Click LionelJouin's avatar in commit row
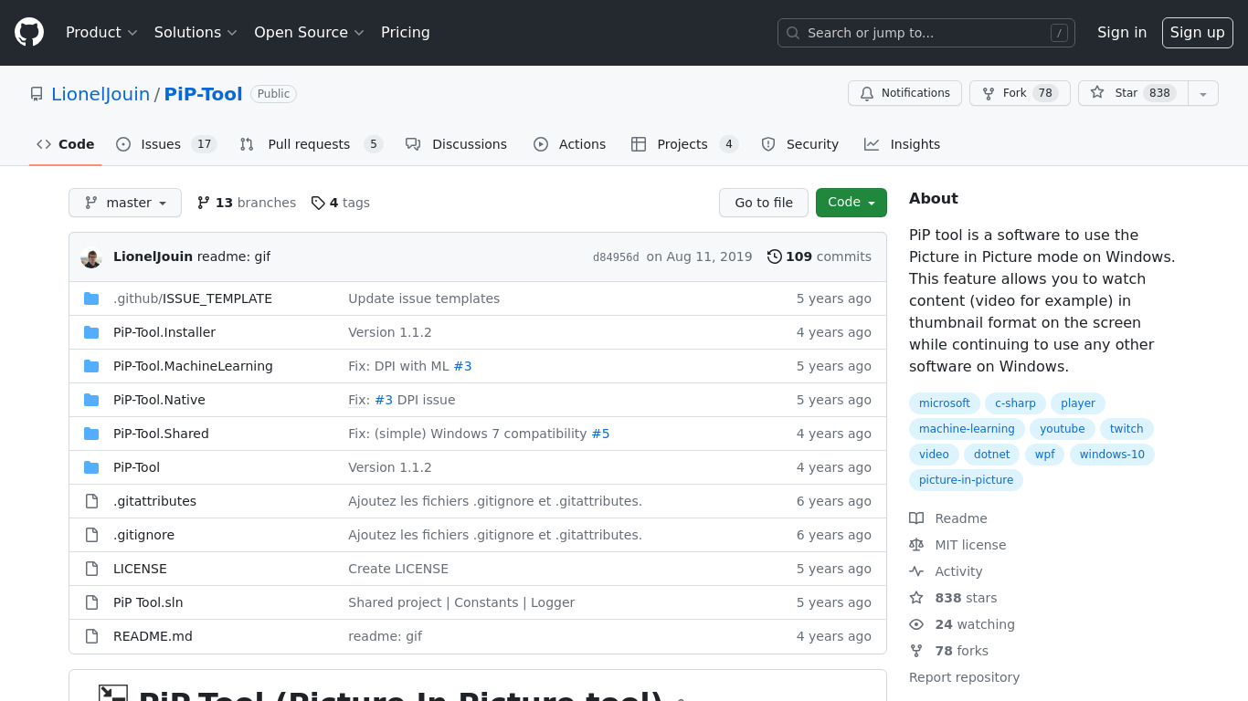This screenshot has height=701, width=1248. tap(91, 257)
